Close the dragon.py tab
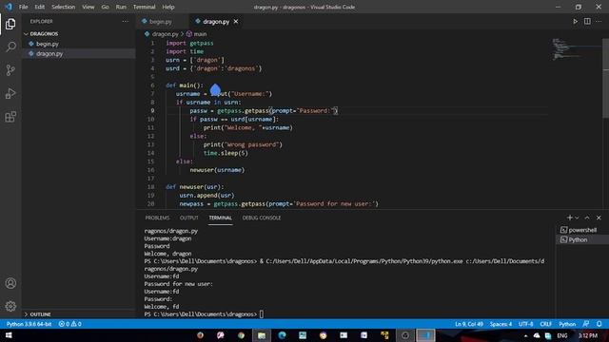Viewport: 609px width, 342px height. pyautogui.click(x=236, y=21)
